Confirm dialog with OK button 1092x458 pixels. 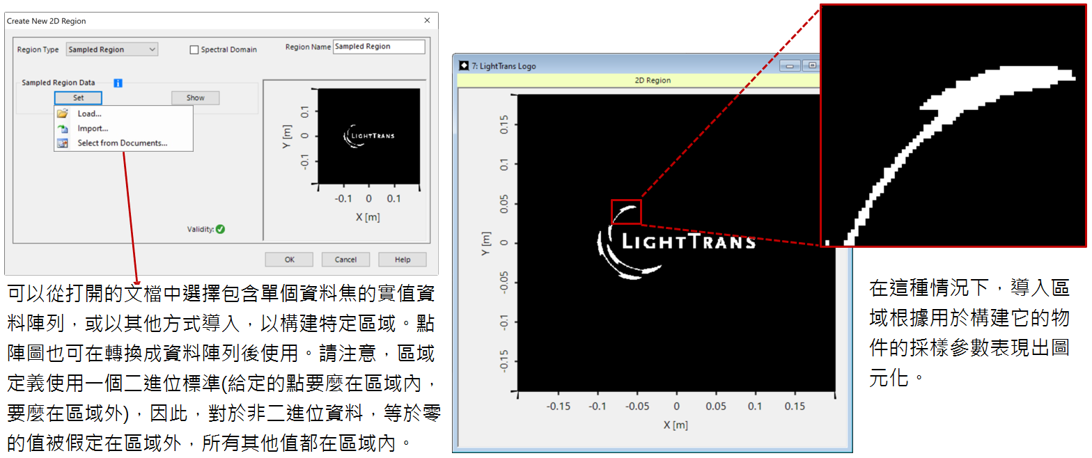289,260
